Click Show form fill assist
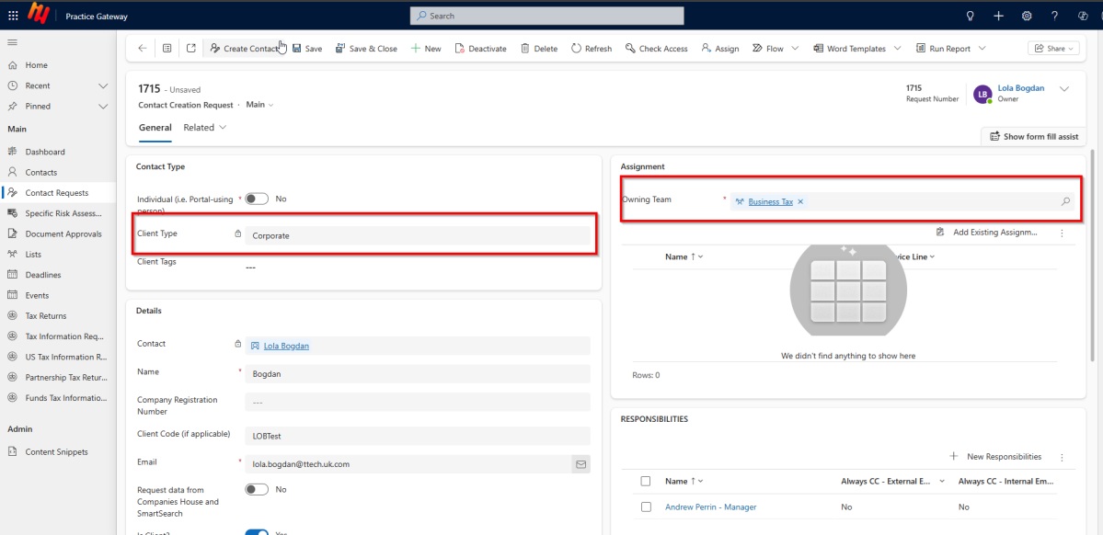Viewport: 1103px width, 535px height. click(1033, 136)
